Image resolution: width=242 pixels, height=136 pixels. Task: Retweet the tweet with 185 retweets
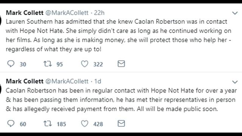tap(48, 124)
